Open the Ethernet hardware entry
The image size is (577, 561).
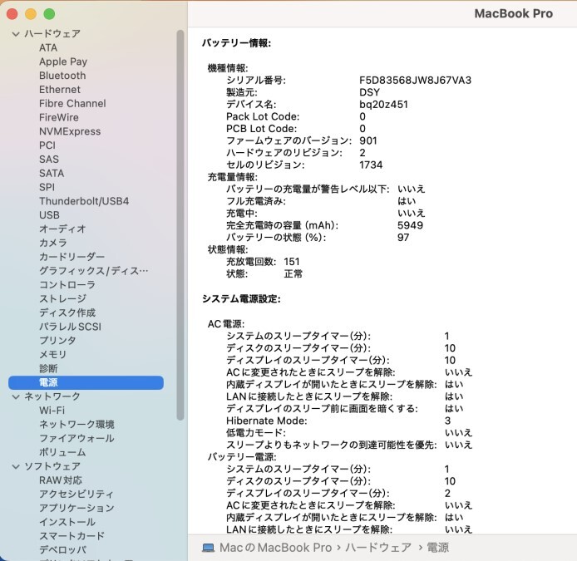tap(60, 90)
